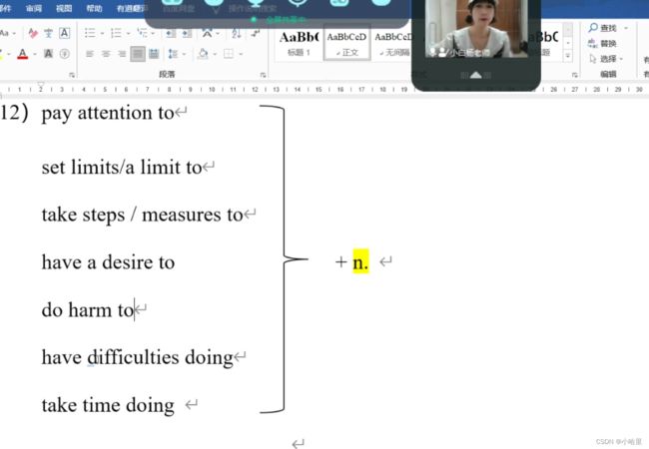Open the styles pane dialog launcher

pyautogui.click(x=574, y=75)
